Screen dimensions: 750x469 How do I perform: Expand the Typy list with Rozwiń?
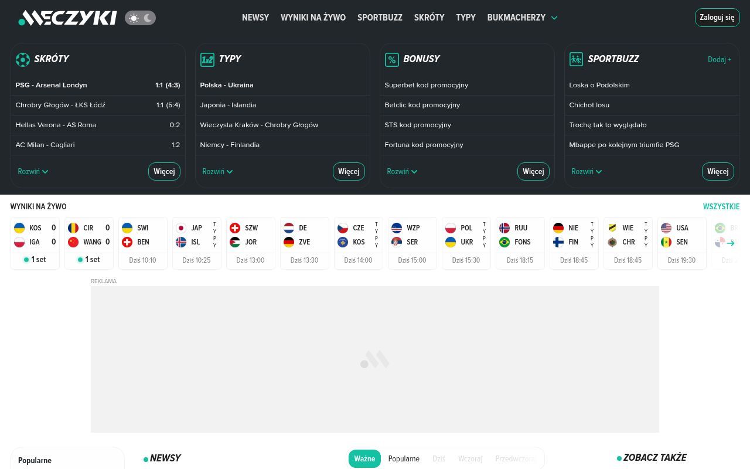(x=217, y=172)
